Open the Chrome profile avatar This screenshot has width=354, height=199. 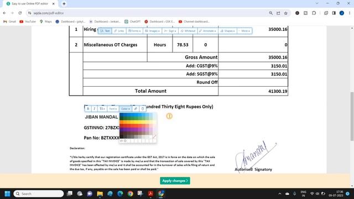(342, 13)
